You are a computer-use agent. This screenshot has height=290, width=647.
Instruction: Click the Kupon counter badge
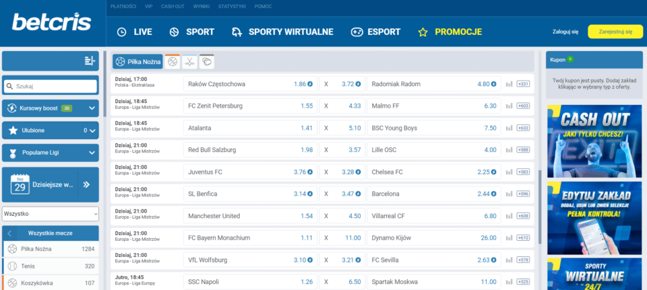(570, 59)
